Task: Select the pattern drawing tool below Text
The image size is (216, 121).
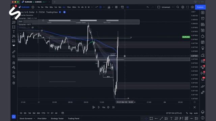Action: coord(13,36)
